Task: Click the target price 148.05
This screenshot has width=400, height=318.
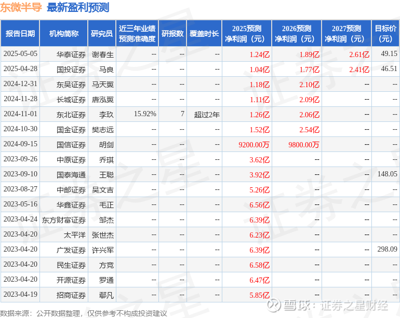Action: pyautogui.click(x=387, y=174)
